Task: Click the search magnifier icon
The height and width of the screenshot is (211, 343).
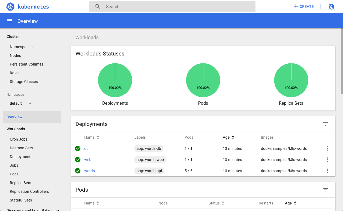Action: [98, 6]
